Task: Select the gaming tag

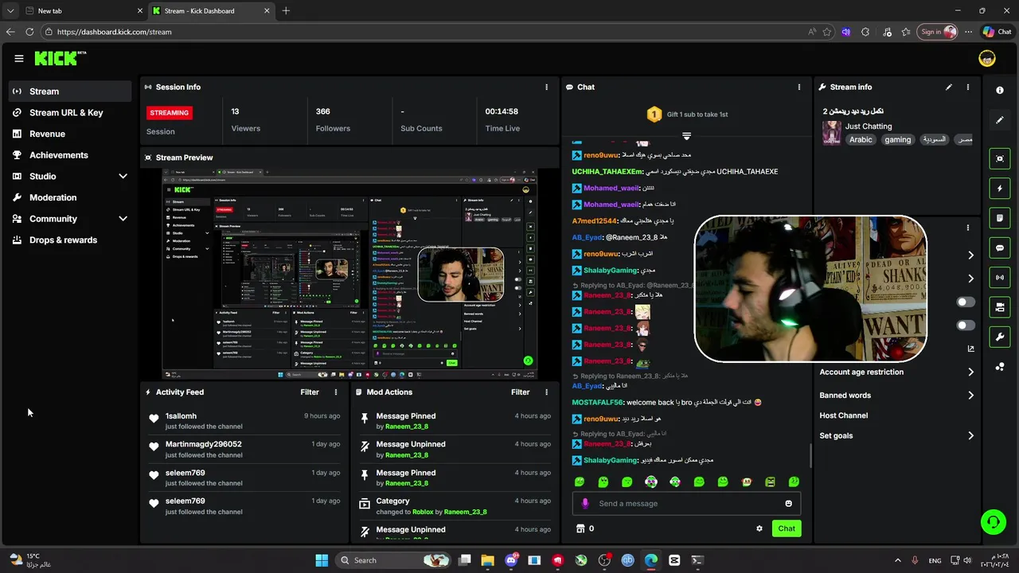Action: click(x=897, y=139)
